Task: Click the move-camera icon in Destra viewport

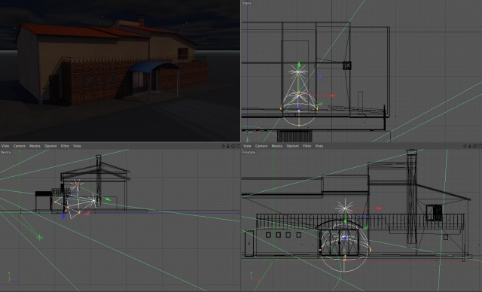Action: (224, 146)
